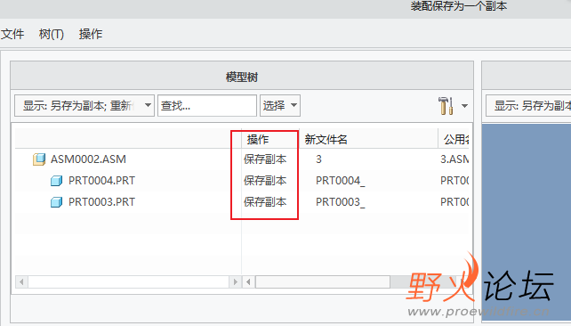
Task: Open the 选择 dropdown
Action: pos(280,106)
